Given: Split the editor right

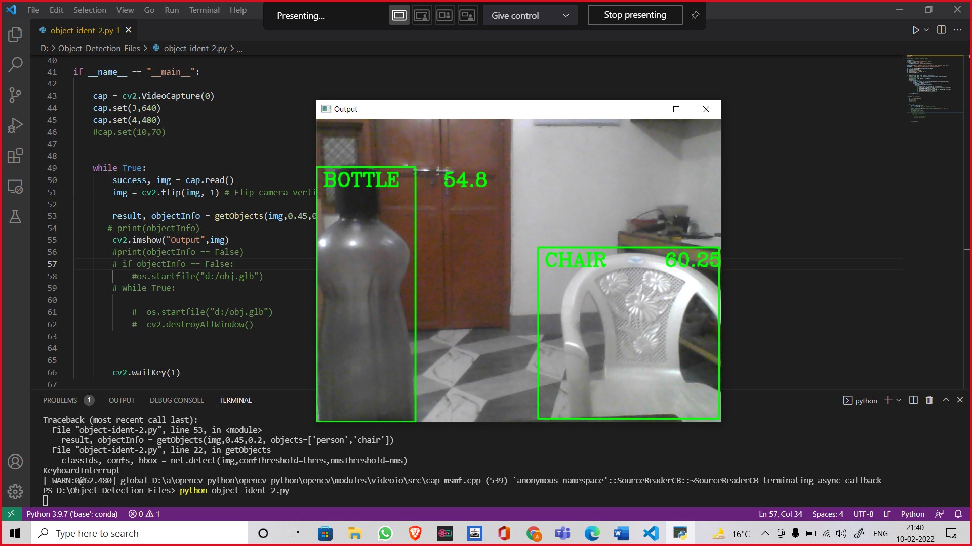Looking at the screenshot, I should click(941, 30).
